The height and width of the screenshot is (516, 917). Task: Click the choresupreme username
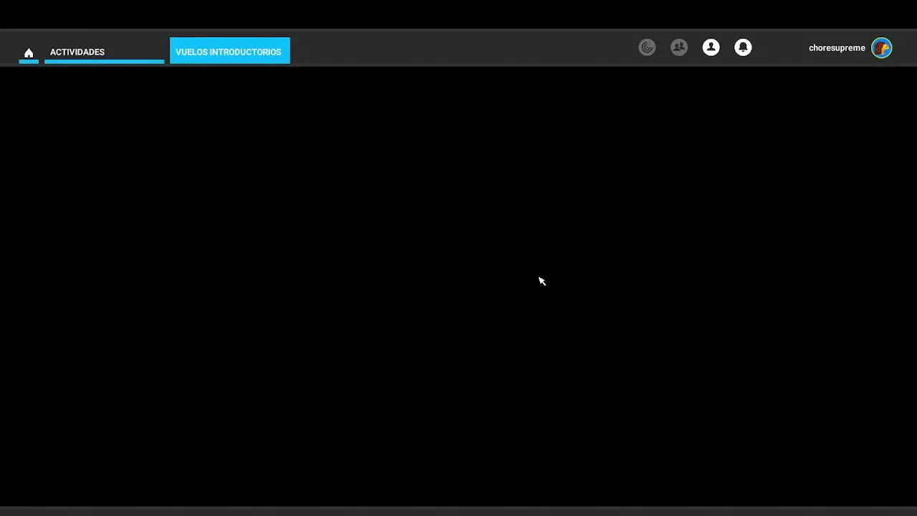(837, 48)
